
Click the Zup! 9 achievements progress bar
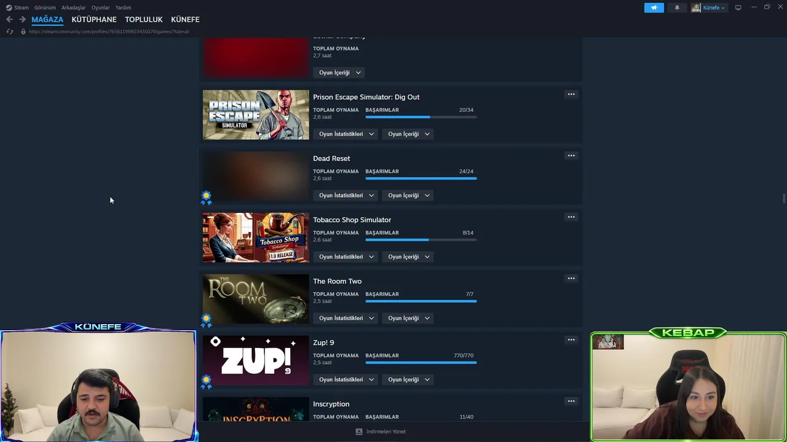coord(421,363)
